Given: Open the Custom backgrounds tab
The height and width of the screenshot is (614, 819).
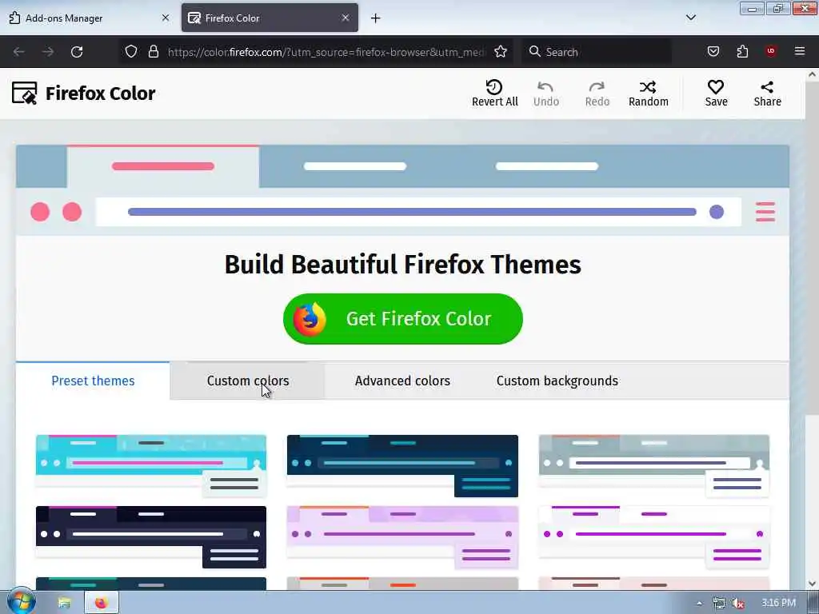Looking at the screenshot, I should [557, 381].
